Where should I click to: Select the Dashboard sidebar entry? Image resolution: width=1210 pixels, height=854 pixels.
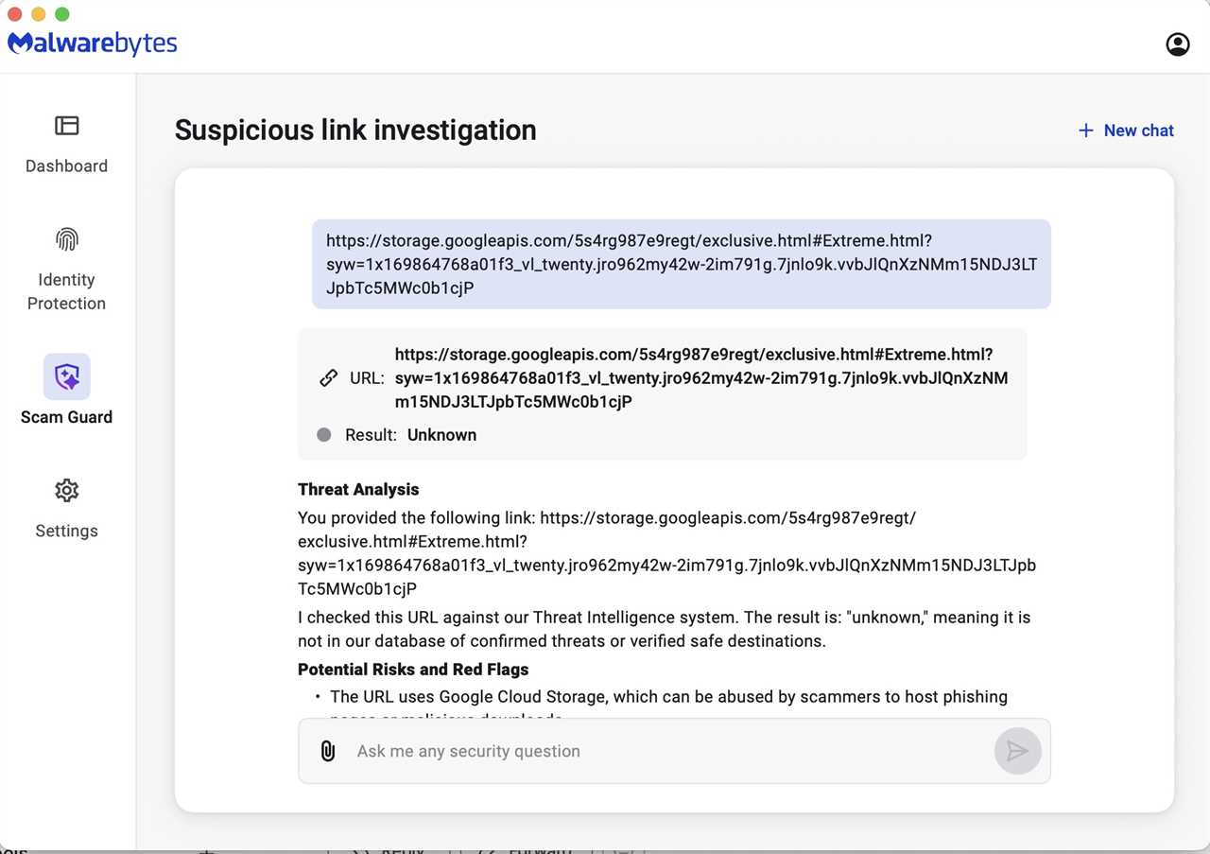(66, 166)
